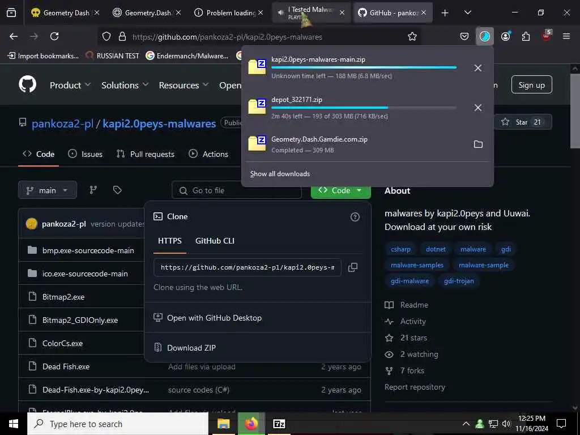
Task: Open the uBlock extension icon with badge
Action: (x=547, y=36)
